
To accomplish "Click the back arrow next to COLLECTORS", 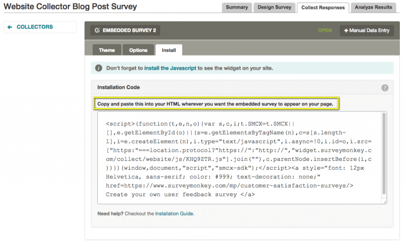I will pos(10,27).
